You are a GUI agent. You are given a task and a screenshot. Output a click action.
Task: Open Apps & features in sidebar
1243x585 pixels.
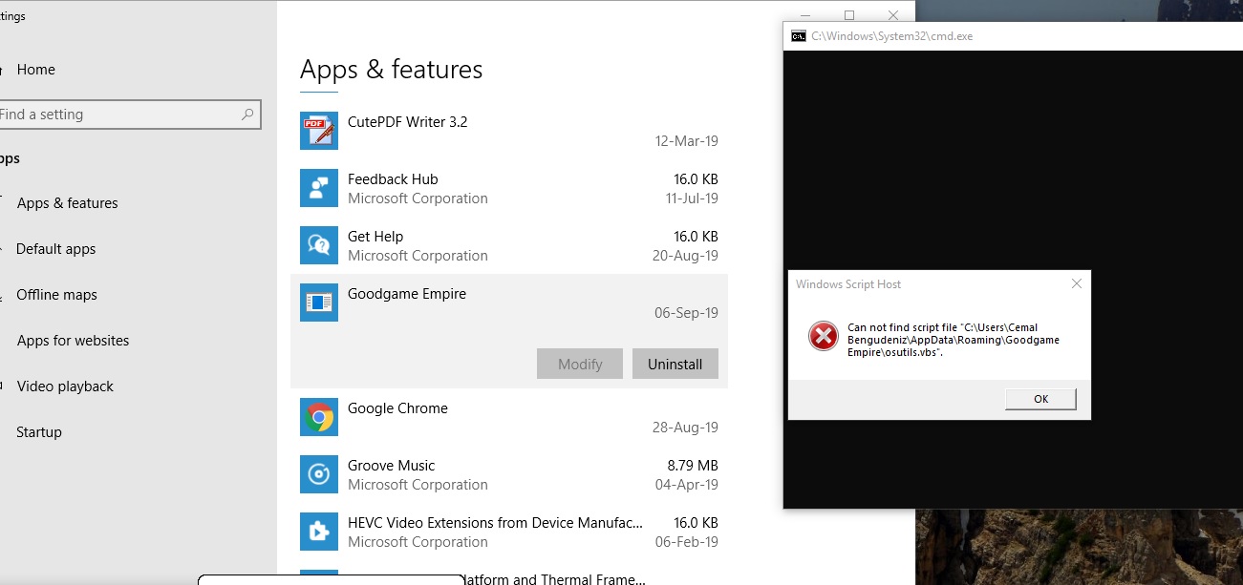pos(68,203)
